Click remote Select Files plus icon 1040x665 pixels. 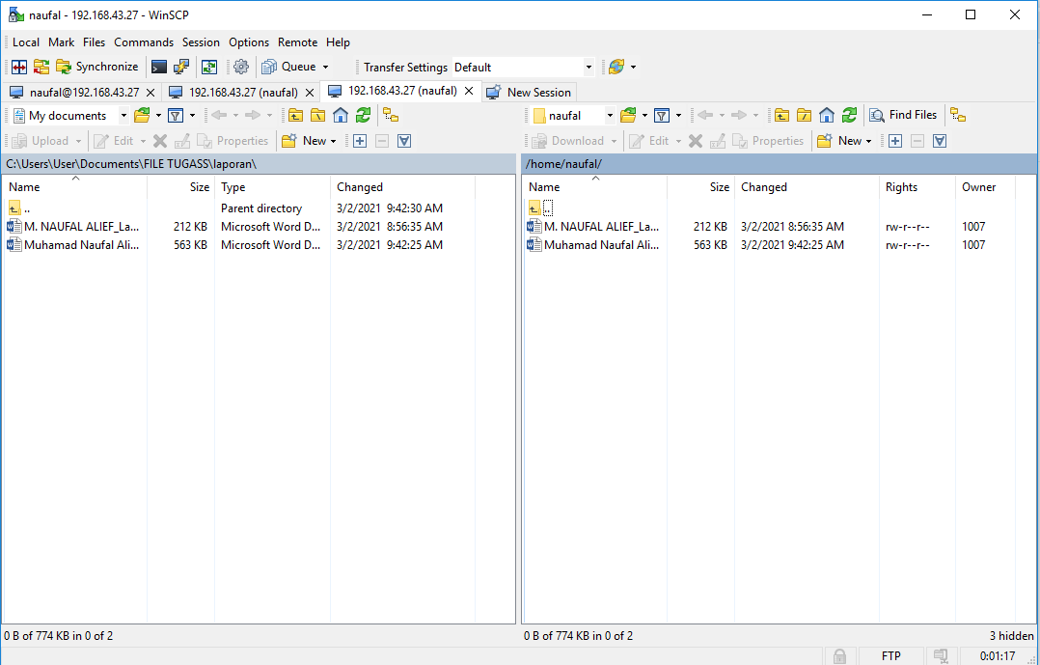[894, 141]
